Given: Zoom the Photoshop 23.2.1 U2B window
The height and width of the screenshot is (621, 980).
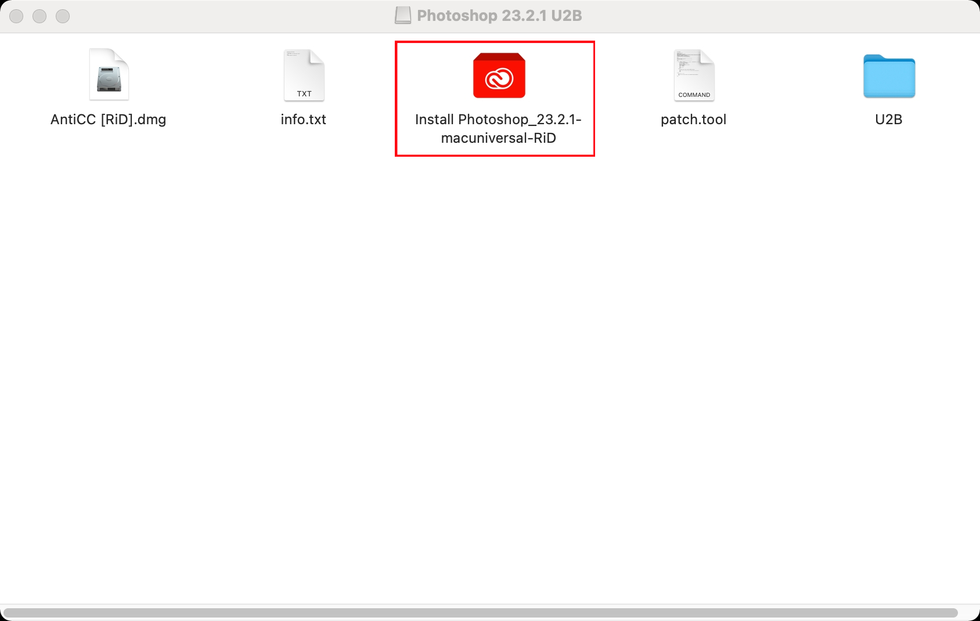Looking at the screenshot, I should [63, 16].
